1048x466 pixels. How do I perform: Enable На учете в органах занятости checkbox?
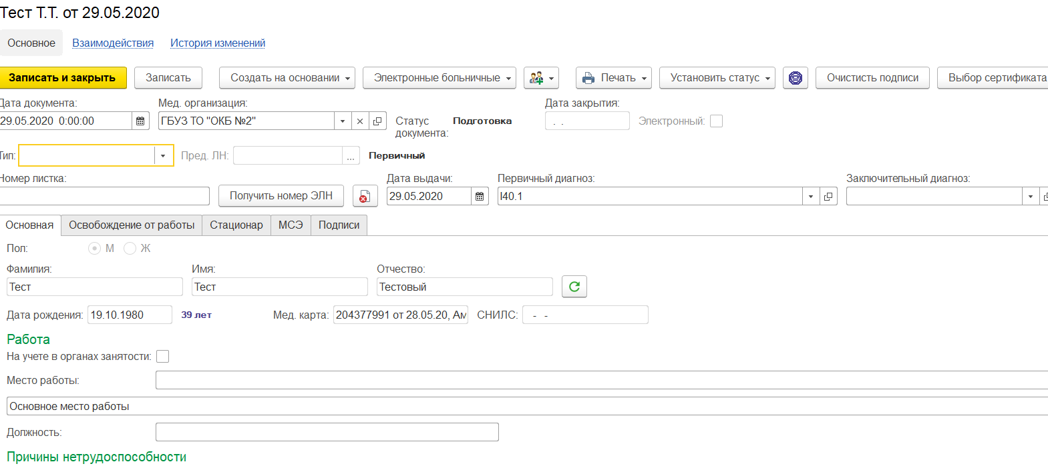(162, 357)
